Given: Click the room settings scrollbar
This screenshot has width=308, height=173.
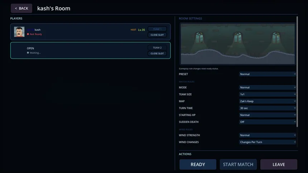Looking at the screenshot, I should pos(297,71).
